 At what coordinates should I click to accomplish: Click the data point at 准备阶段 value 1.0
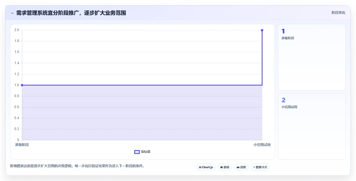tap(22, 85)
